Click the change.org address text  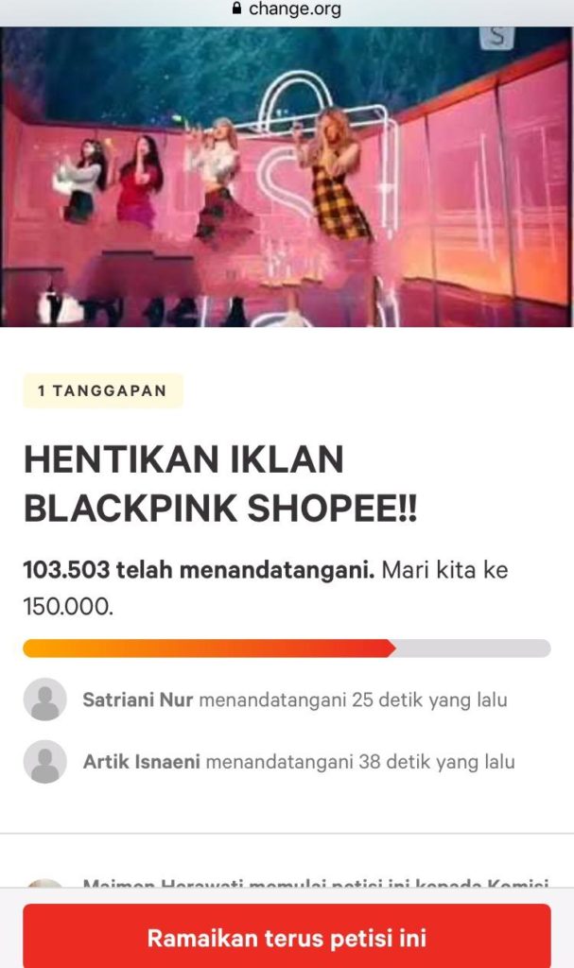[295, 9]
